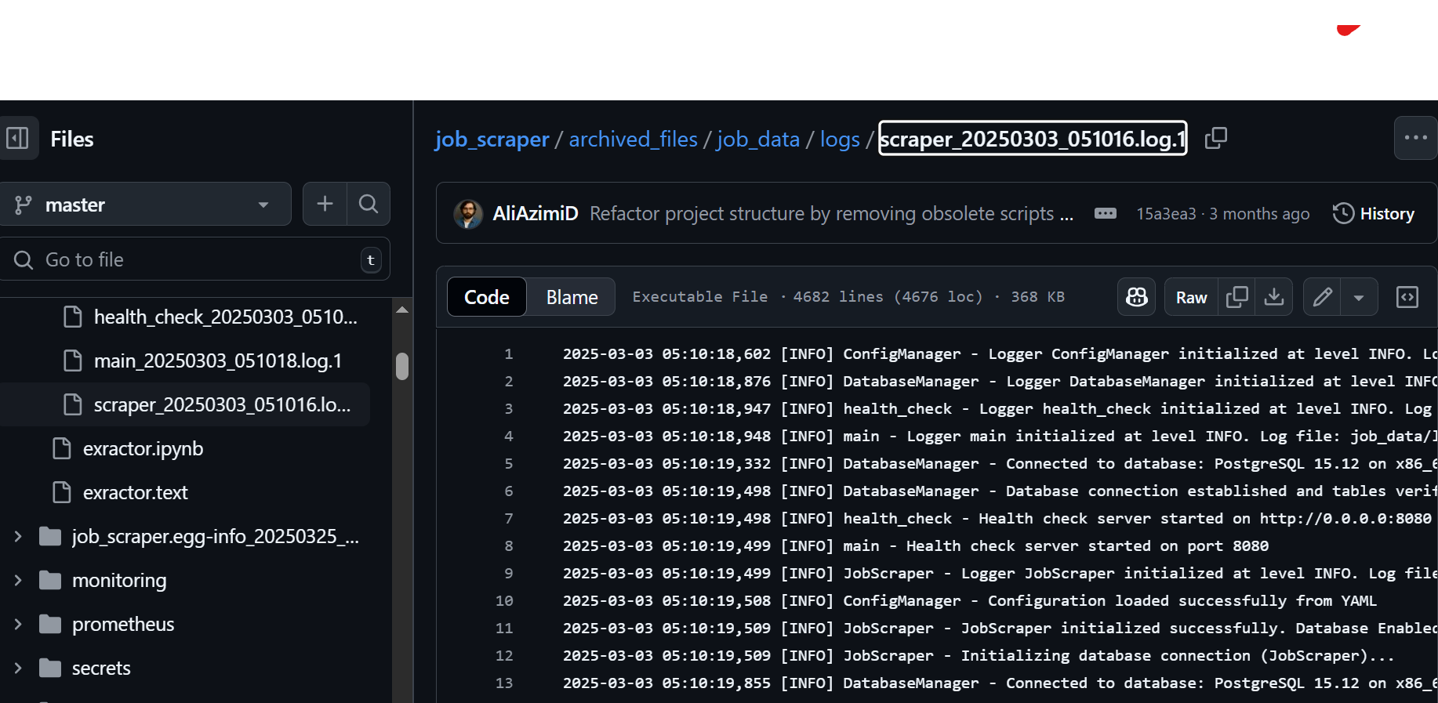
Task: Expand prometheus folder chevron
Action: point(17,624)
